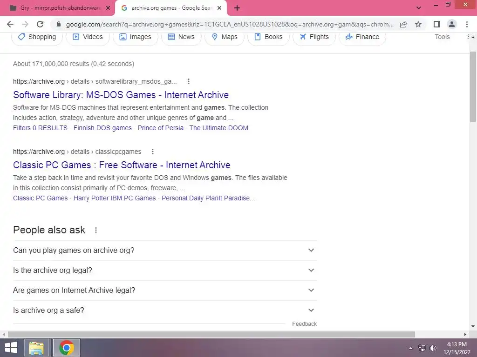This screenshot has width=477, height=357.
Task: Click the horizontal scrollbar thumb
Action: coord(211,334)
